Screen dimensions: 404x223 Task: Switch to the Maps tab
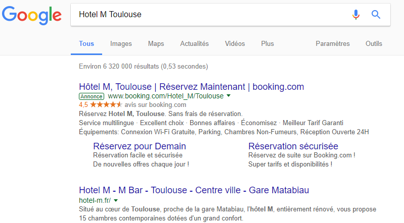(156, 44)
